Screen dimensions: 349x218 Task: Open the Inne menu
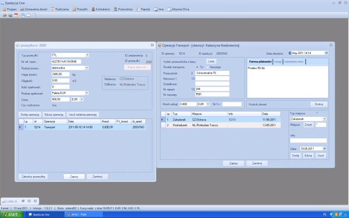(159, 9)
